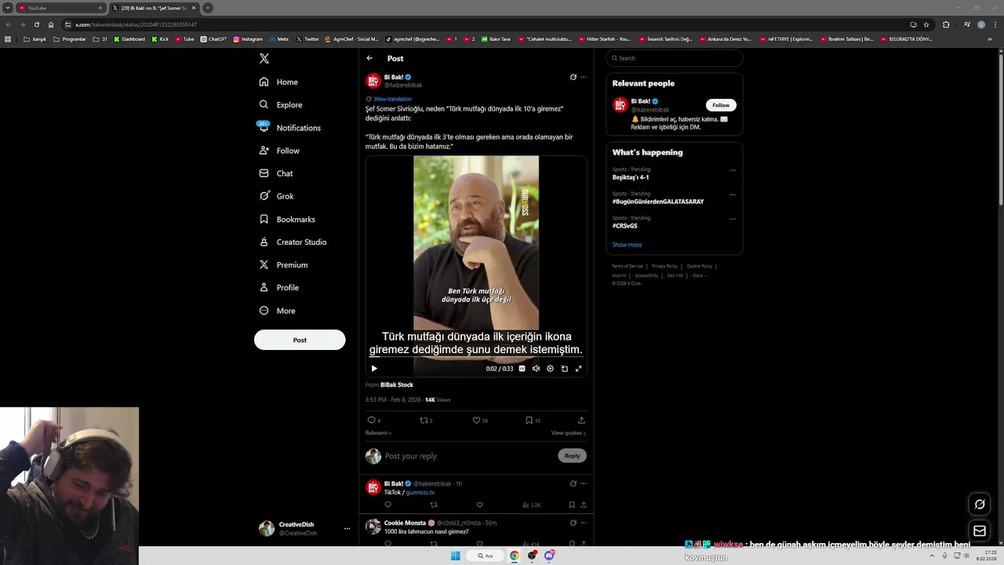Open Chat in the sidebar
The width and height of the screenshot is (1004, 565).
click(x=276, y=173)
